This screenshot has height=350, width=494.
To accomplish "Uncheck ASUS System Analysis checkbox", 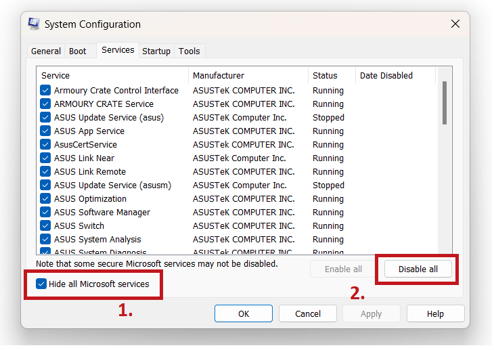I will pos(45,240).
